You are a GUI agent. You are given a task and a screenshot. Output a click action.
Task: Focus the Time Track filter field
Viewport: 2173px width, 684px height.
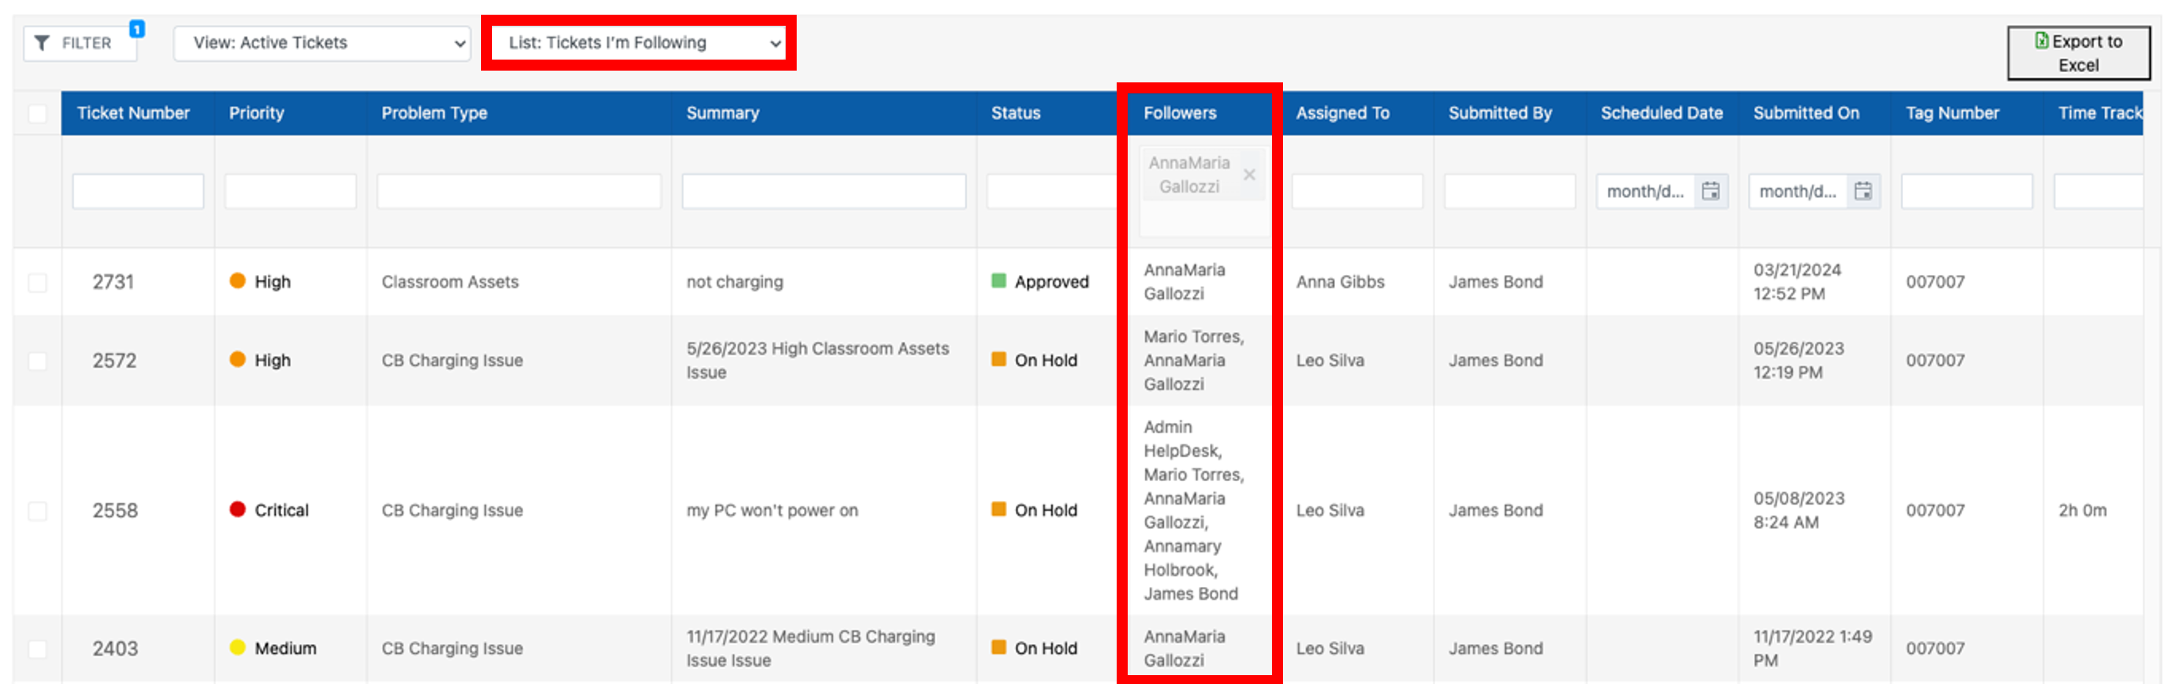pyautogui.click(x=2099, y=191)
